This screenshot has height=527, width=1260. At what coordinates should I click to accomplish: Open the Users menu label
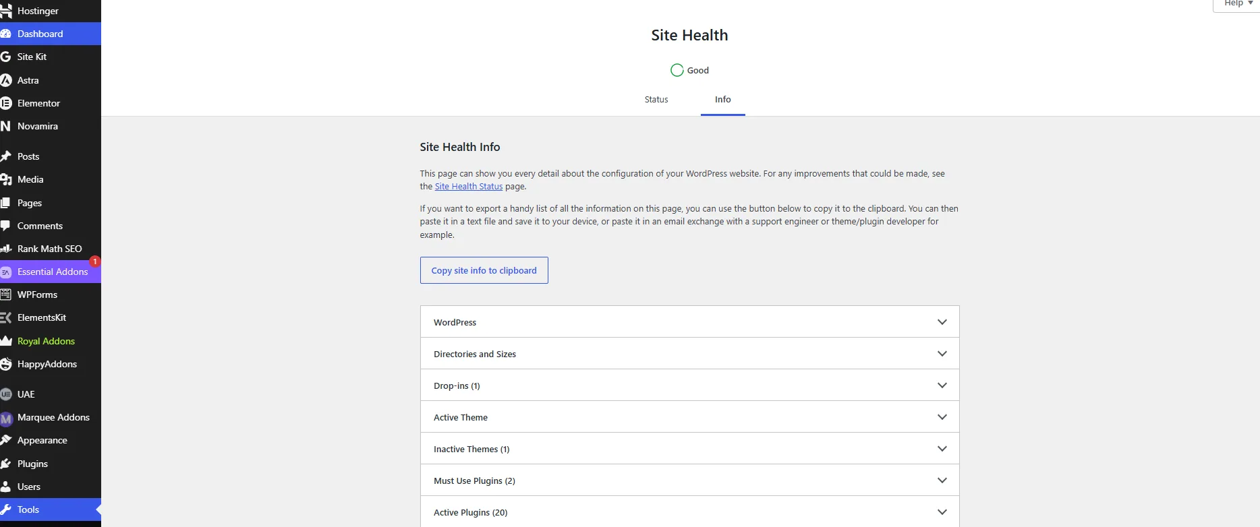click(x=29, y=487)
